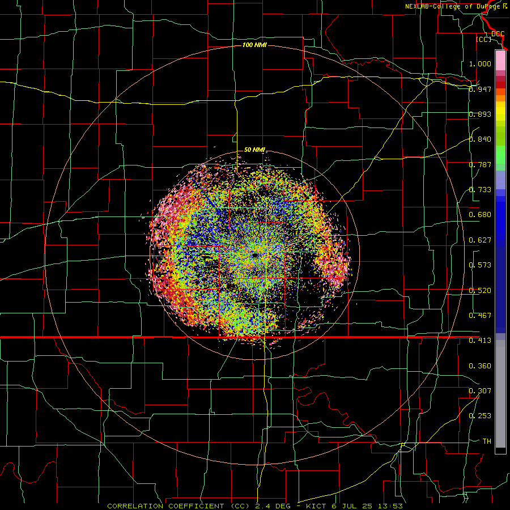Click the 0.680 scale value
Image resolution: width=510 pixels, height=510 pixels.
point(480,215)
